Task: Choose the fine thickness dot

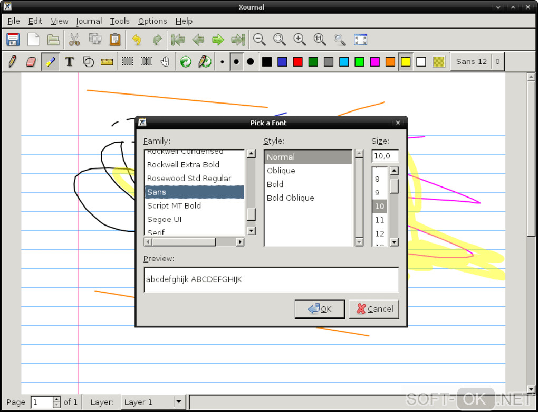Action: [223, 62]
